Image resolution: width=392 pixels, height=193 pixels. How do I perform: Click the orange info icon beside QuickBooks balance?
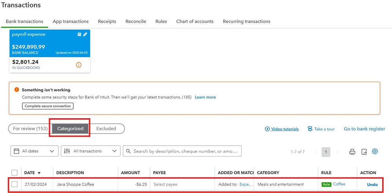tap(79, 65)
